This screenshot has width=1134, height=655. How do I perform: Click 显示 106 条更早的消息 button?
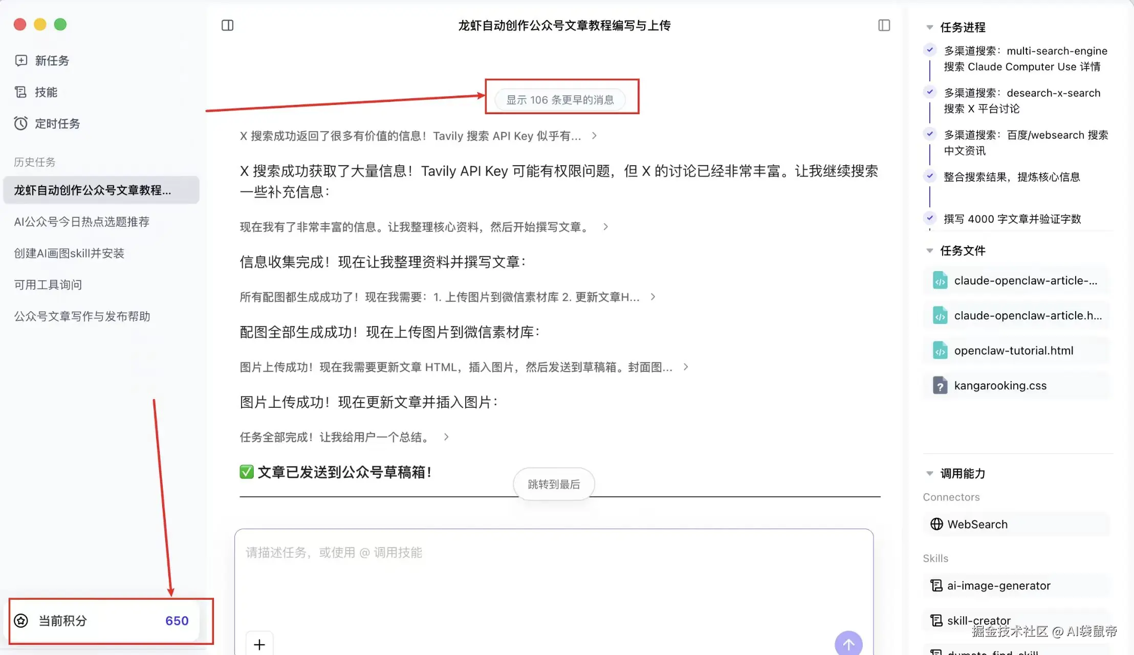coord(560,100)
